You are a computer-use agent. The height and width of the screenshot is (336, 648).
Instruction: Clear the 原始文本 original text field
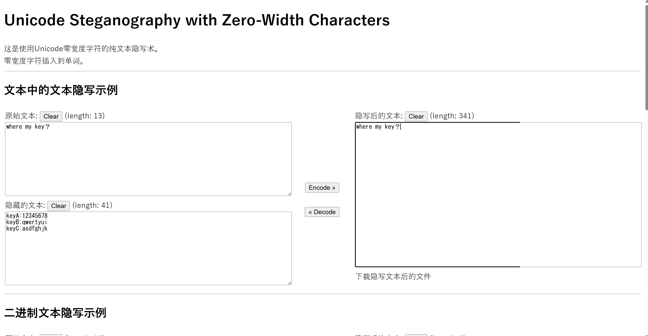click(51, 116)
